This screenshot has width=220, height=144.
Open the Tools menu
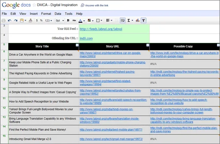(x=68, y=14)
